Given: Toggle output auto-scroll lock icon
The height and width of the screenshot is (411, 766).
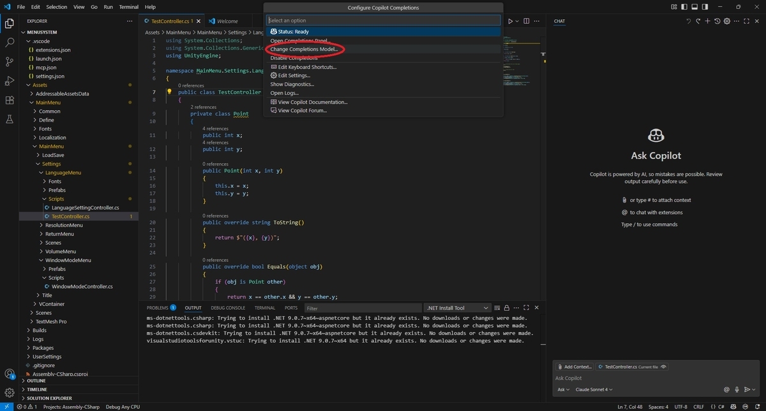Looking at the screenshot, I should click(507, 308).
